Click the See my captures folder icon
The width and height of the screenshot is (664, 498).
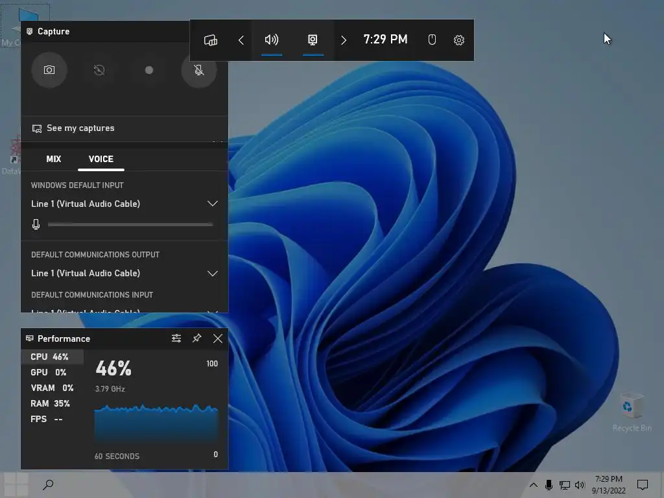37,128
